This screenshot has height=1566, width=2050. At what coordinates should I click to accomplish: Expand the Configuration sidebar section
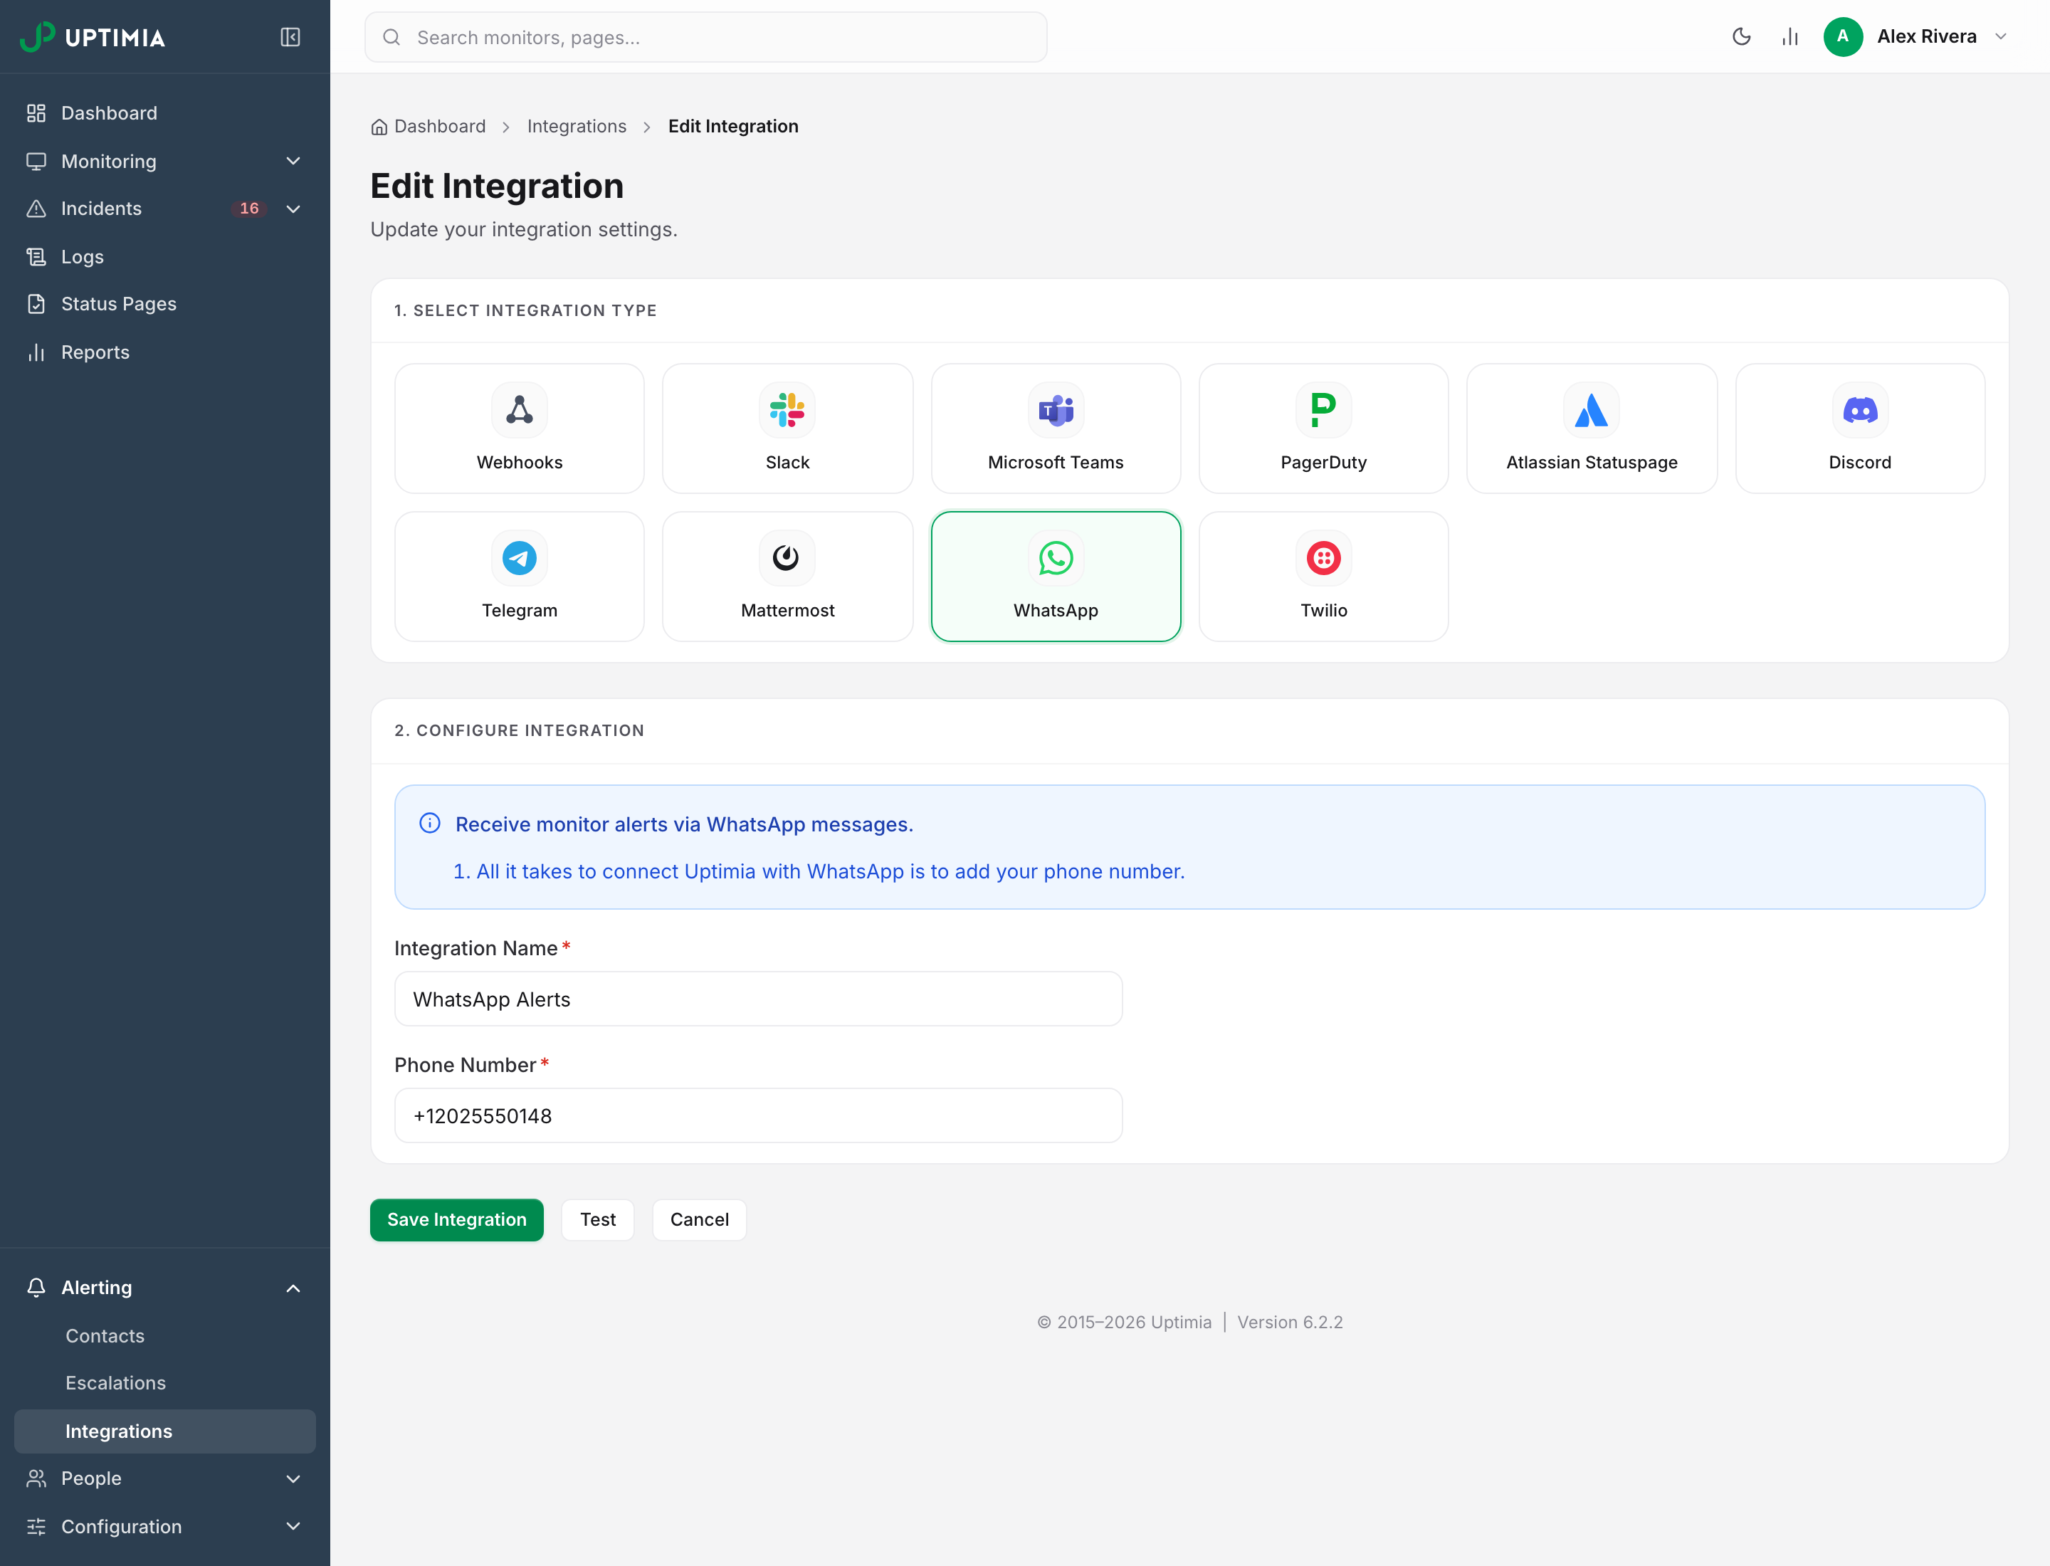[x=165, y=1527]
